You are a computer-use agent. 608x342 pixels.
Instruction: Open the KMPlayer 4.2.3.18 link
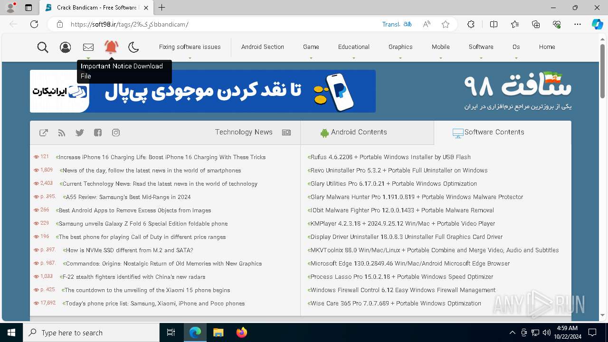pyautogui.click(x=403, y=224)
